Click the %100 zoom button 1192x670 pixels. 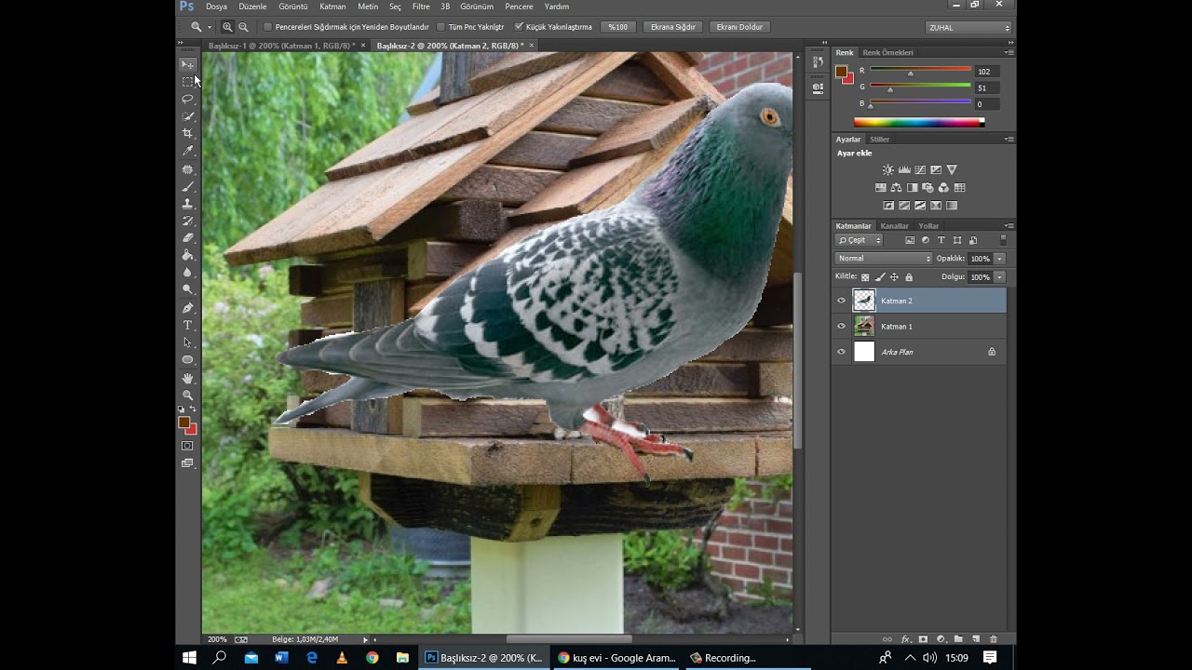tap(617, 27)
